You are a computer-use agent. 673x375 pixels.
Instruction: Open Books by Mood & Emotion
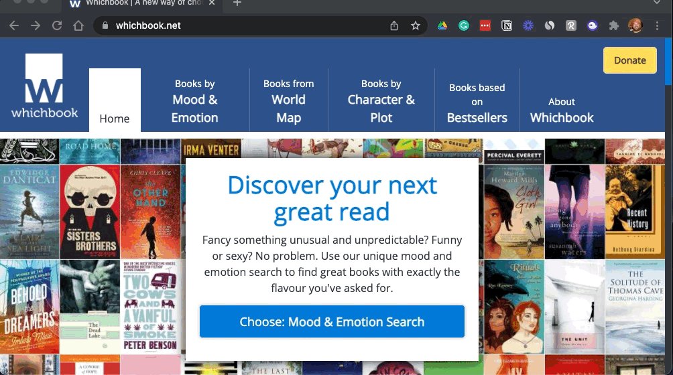(x=195, y=100)
